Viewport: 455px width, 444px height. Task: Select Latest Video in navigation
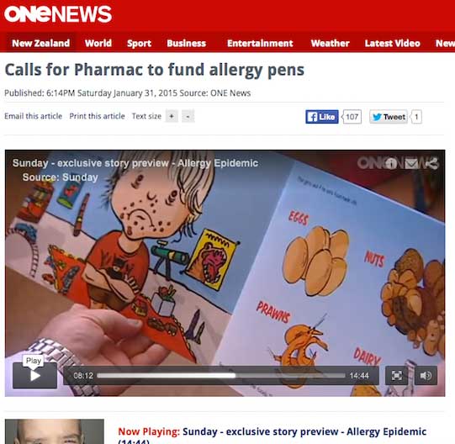[392, 43]
